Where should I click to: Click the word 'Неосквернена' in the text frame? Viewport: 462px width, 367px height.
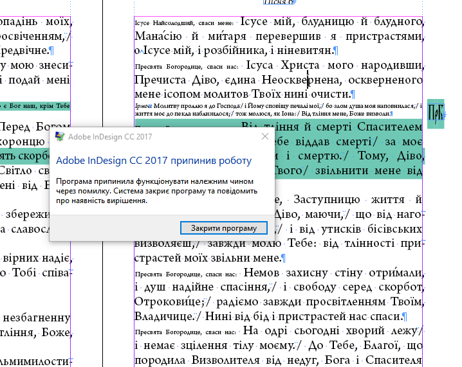coord(300,80)
